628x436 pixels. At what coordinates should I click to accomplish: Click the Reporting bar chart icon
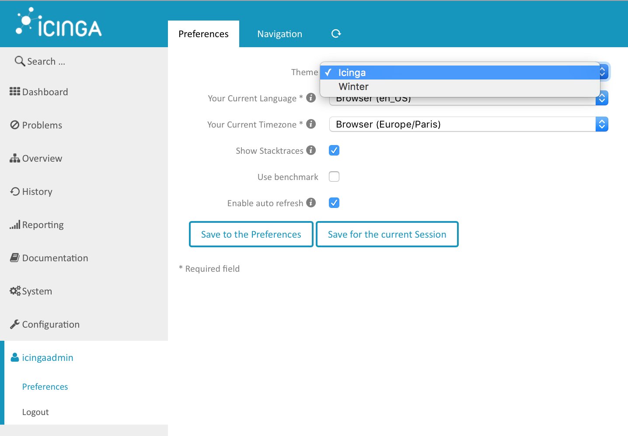[15, 225]
